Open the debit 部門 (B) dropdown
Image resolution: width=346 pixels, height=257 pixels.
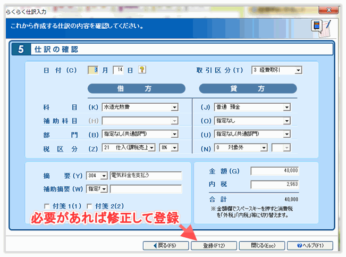click(174, 134)
